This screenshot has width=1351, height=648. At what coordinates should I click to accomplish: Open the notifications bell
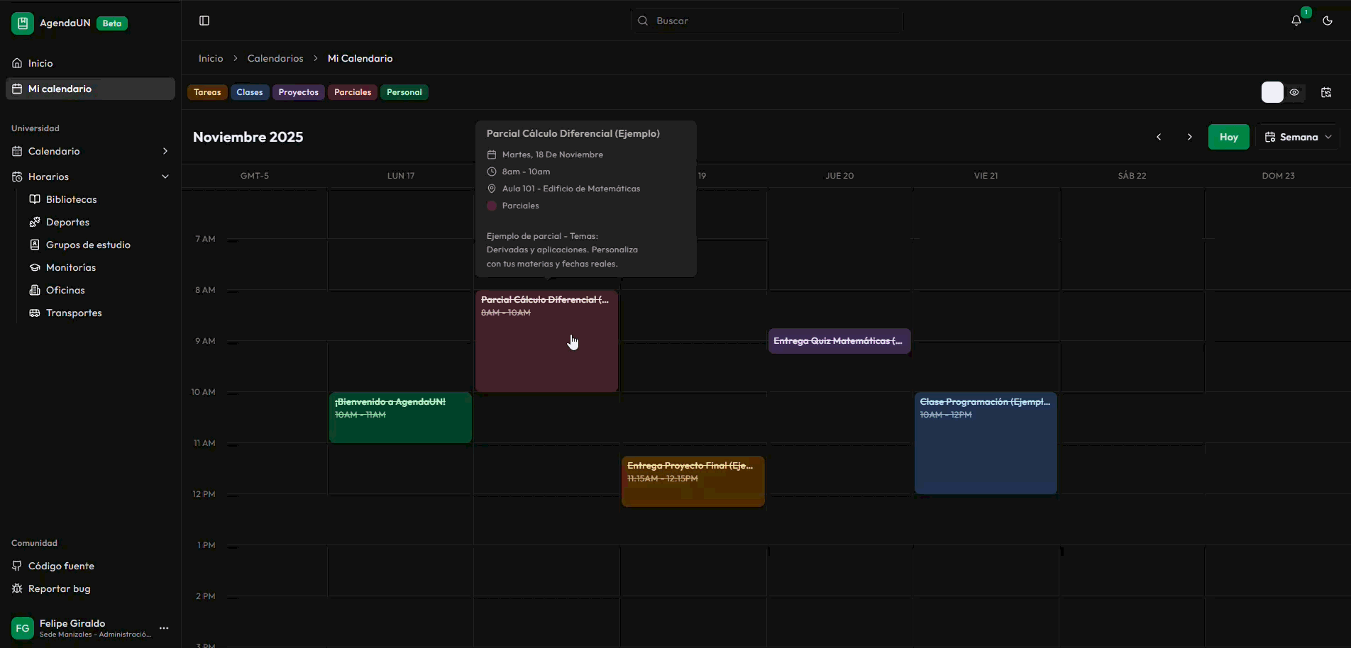tap(1296, 21)
